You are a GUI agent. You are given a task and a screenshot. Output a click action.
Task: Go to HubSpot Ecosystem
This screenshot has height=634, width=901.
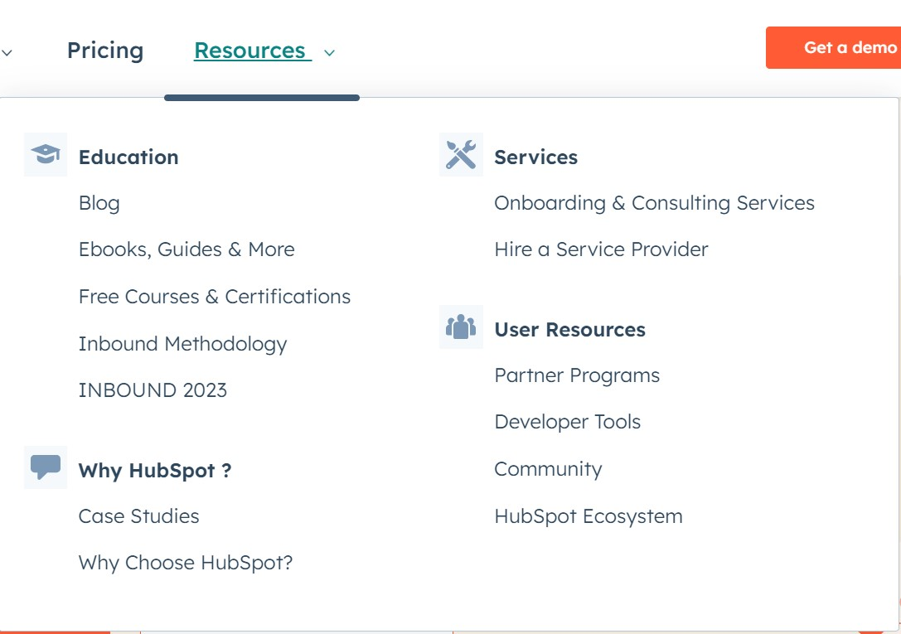(589, 516)
